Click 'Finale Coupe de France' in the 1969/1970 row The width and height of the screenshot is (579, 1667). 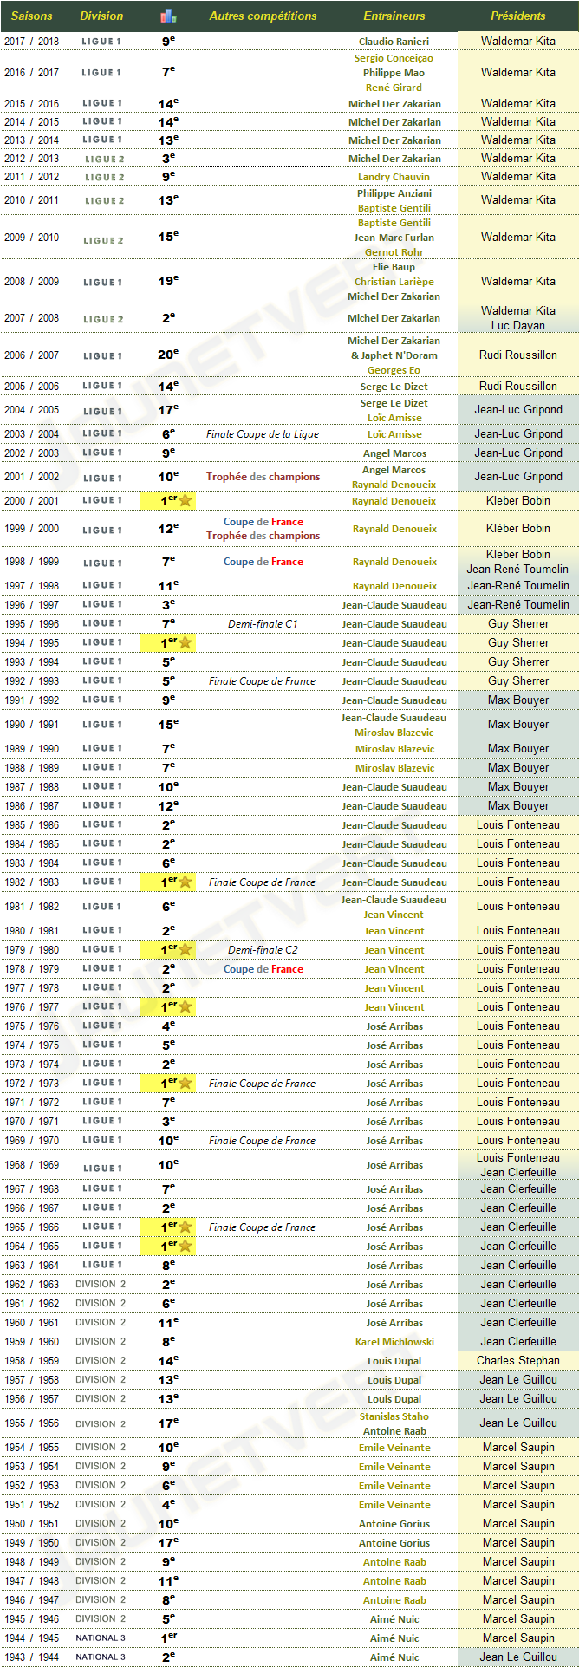click(263, 1141)
